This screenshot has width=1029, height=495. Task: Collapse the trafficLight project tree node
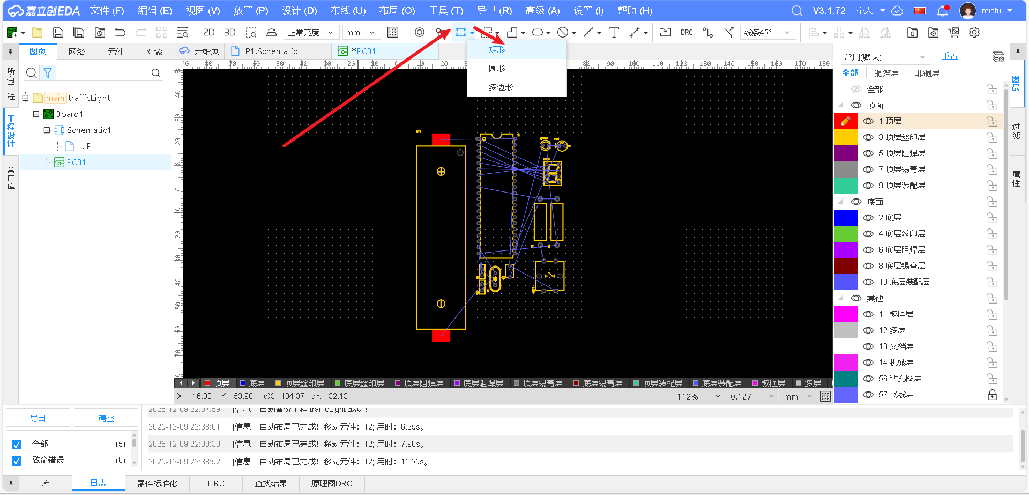[25, 98]
